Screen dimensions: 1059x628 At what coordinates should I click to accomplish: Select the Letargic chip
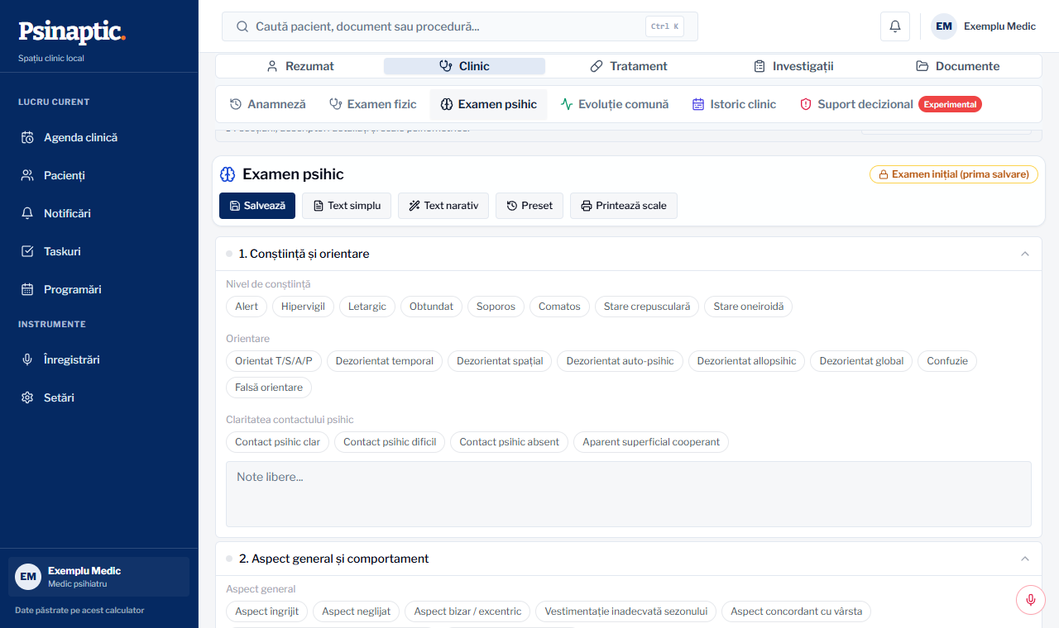[x=367, y=307]
